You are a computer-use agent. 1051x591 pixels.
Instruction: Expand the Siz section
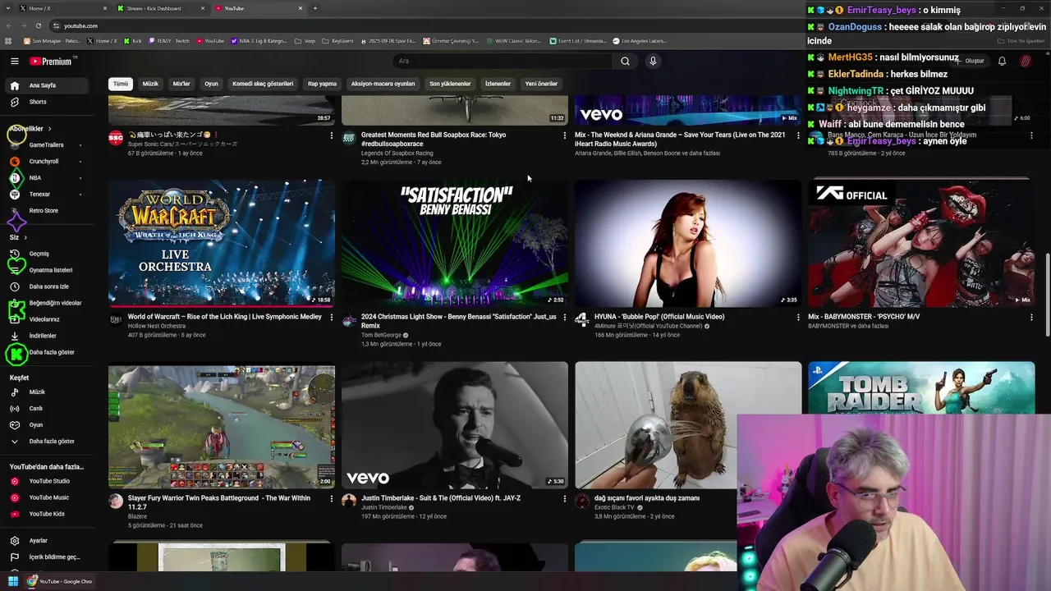click(x=18, y=237)
